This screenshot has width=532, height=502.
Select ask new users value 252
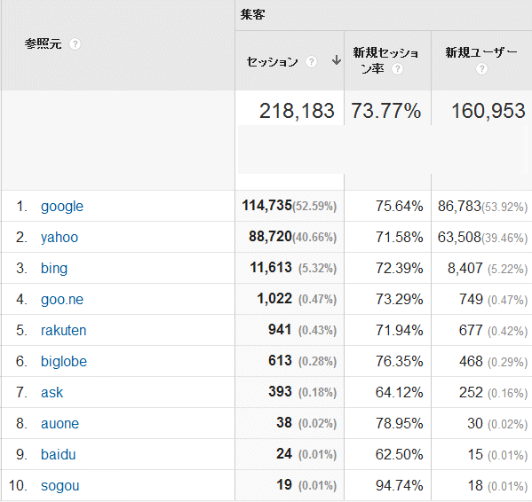471,393
